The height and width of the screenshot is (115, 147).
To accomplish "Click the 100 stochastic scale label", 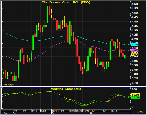I will click(x=134, y=89).
